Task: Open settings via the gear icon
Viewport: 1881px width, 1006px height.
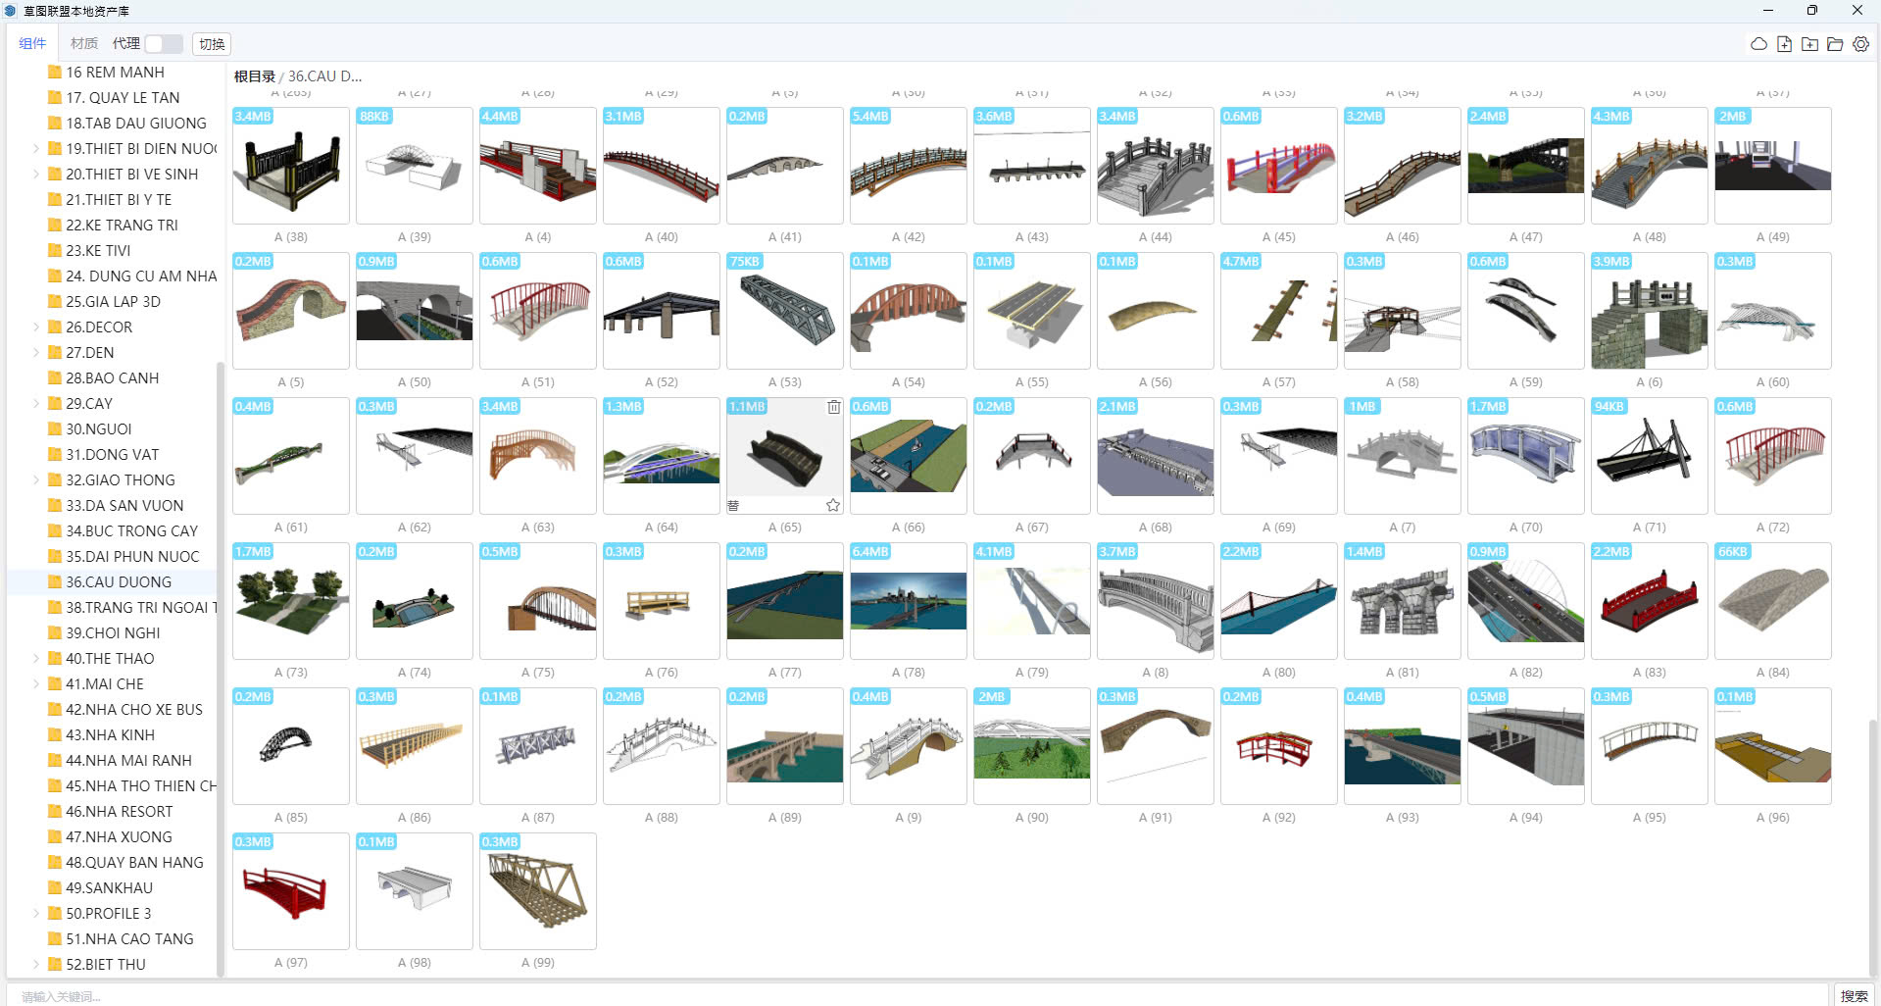Action: (1860, 44)
